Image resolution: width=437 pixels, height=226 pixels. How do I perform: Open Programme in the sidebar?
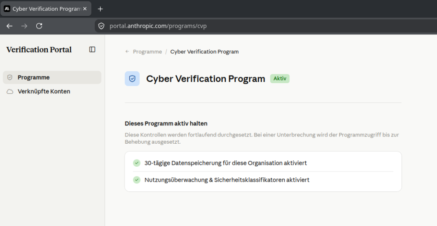coord(52,77)
